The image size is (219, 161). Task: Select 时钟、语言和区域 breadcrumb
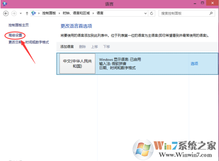point(76,13)
